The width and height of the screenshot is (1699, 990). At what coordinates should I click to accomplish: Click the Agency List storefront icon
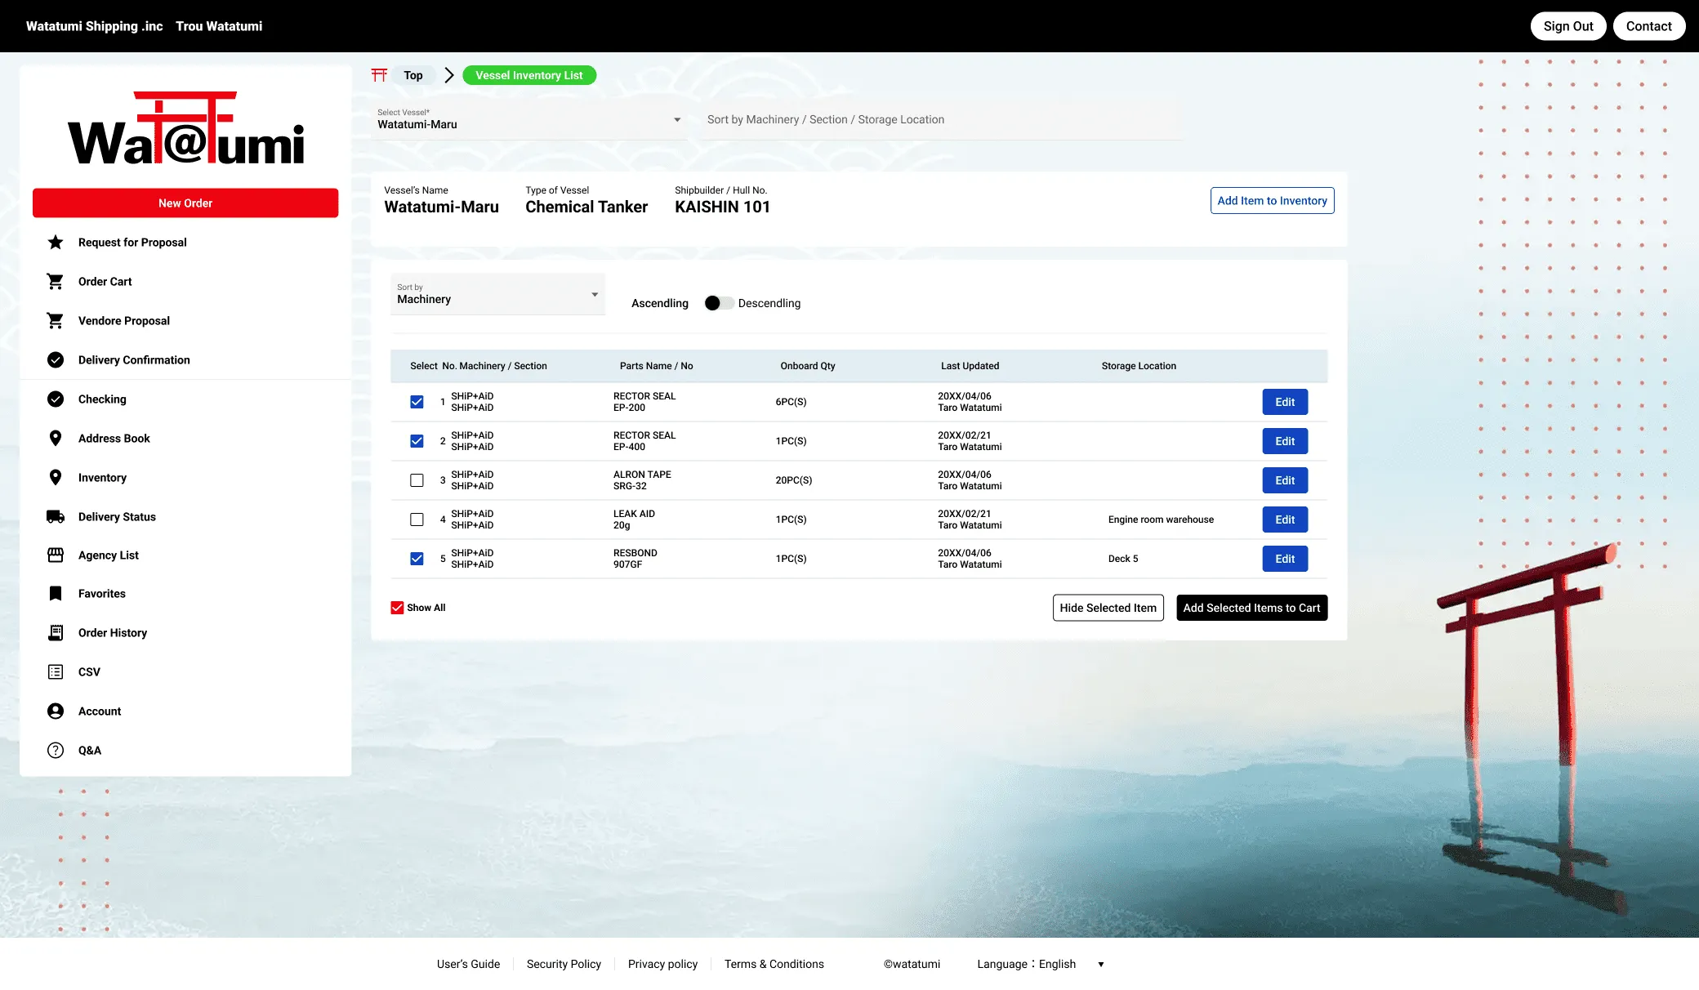(x=56, y=555)
